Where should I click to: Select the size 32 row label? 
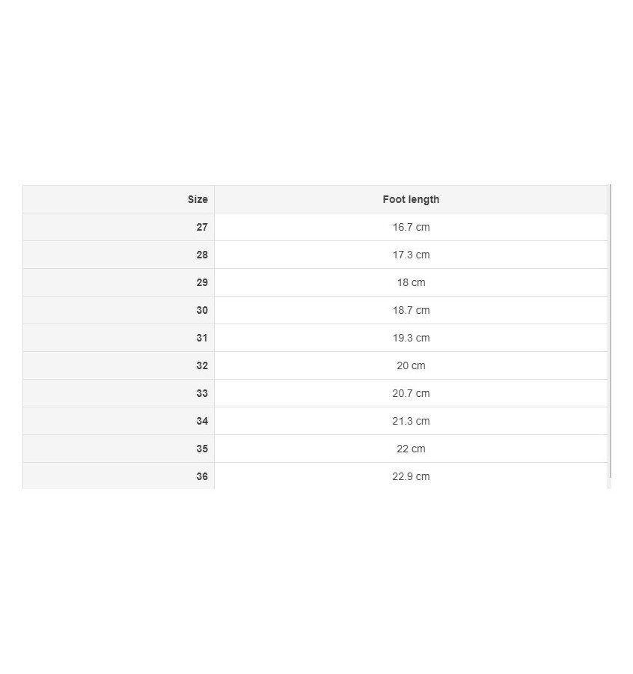(202, 365)
